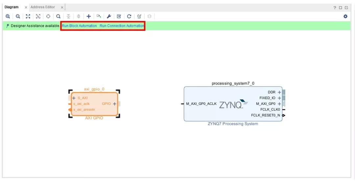Select the M_AXI_GP0_ACLK input pin
Screen dimensions: 355x181
coord(201,104)
